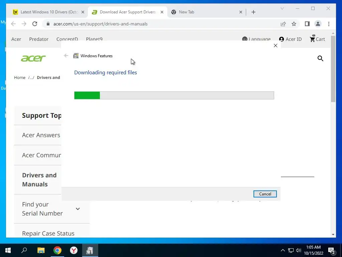
Task: Open the Acer link in top navigation
Action: [x=16, y=39]
